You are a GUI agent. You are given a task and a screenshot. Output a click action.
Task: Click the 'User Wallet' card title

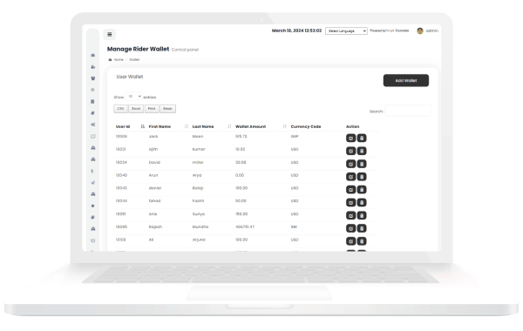pos(130,77)
